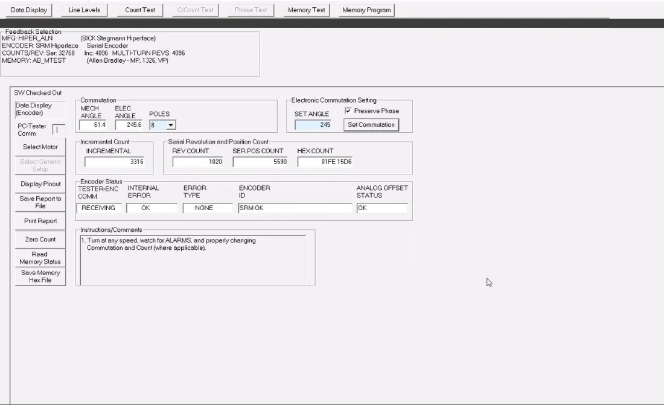The height and width of the screenshot is (405, 664).
Task: Toggle the Preserve Phase checkbox
Action: [x=348, y=110]
